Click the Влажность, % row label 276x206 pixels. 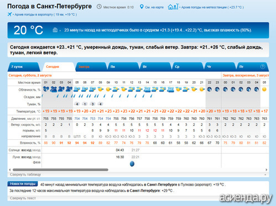click(30, 143)
